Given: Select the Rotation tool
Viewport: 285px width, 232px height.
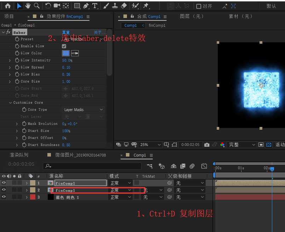Looking at the screenshot, I should (x=48, y=6).
